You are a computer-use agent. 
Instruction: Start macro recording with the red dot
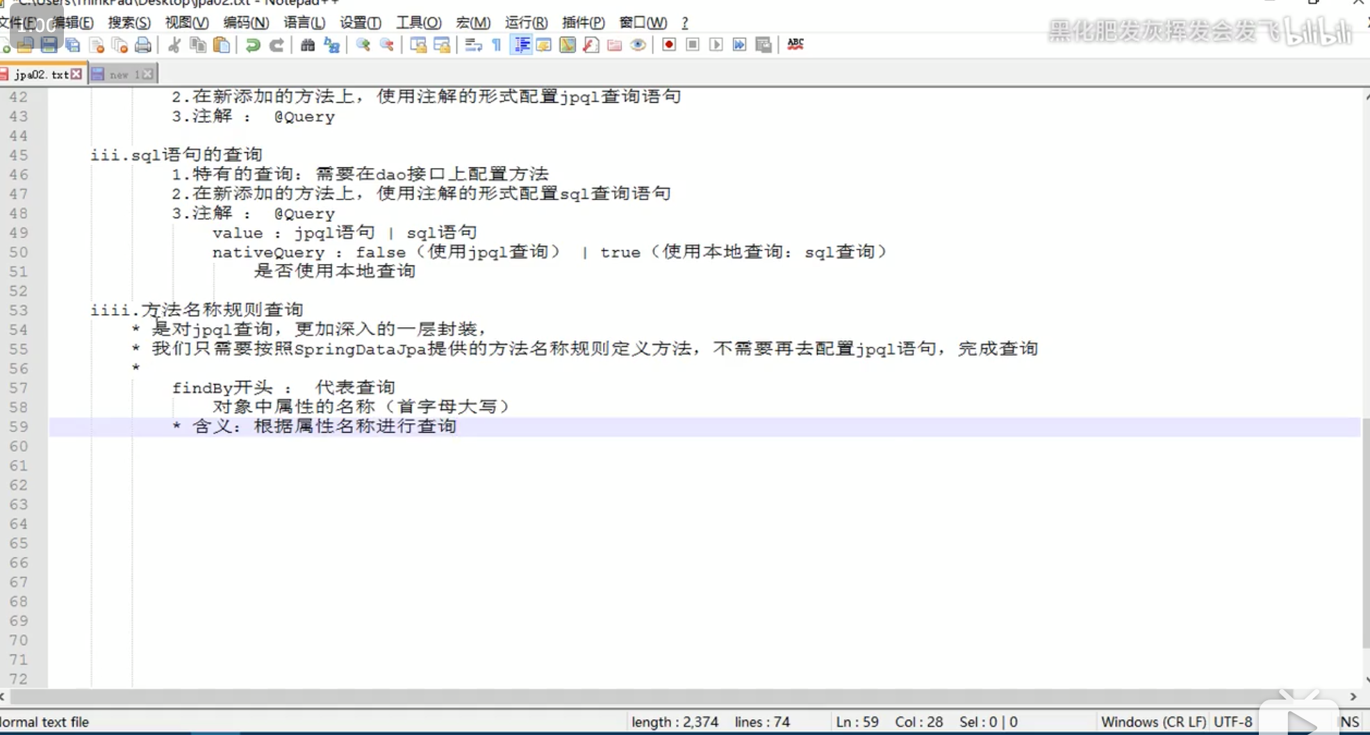(x=669, y=44)
